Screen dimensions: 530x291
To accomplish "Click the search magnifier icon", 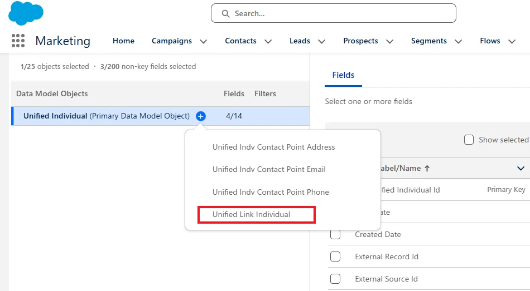I will [x=225, y=13].
